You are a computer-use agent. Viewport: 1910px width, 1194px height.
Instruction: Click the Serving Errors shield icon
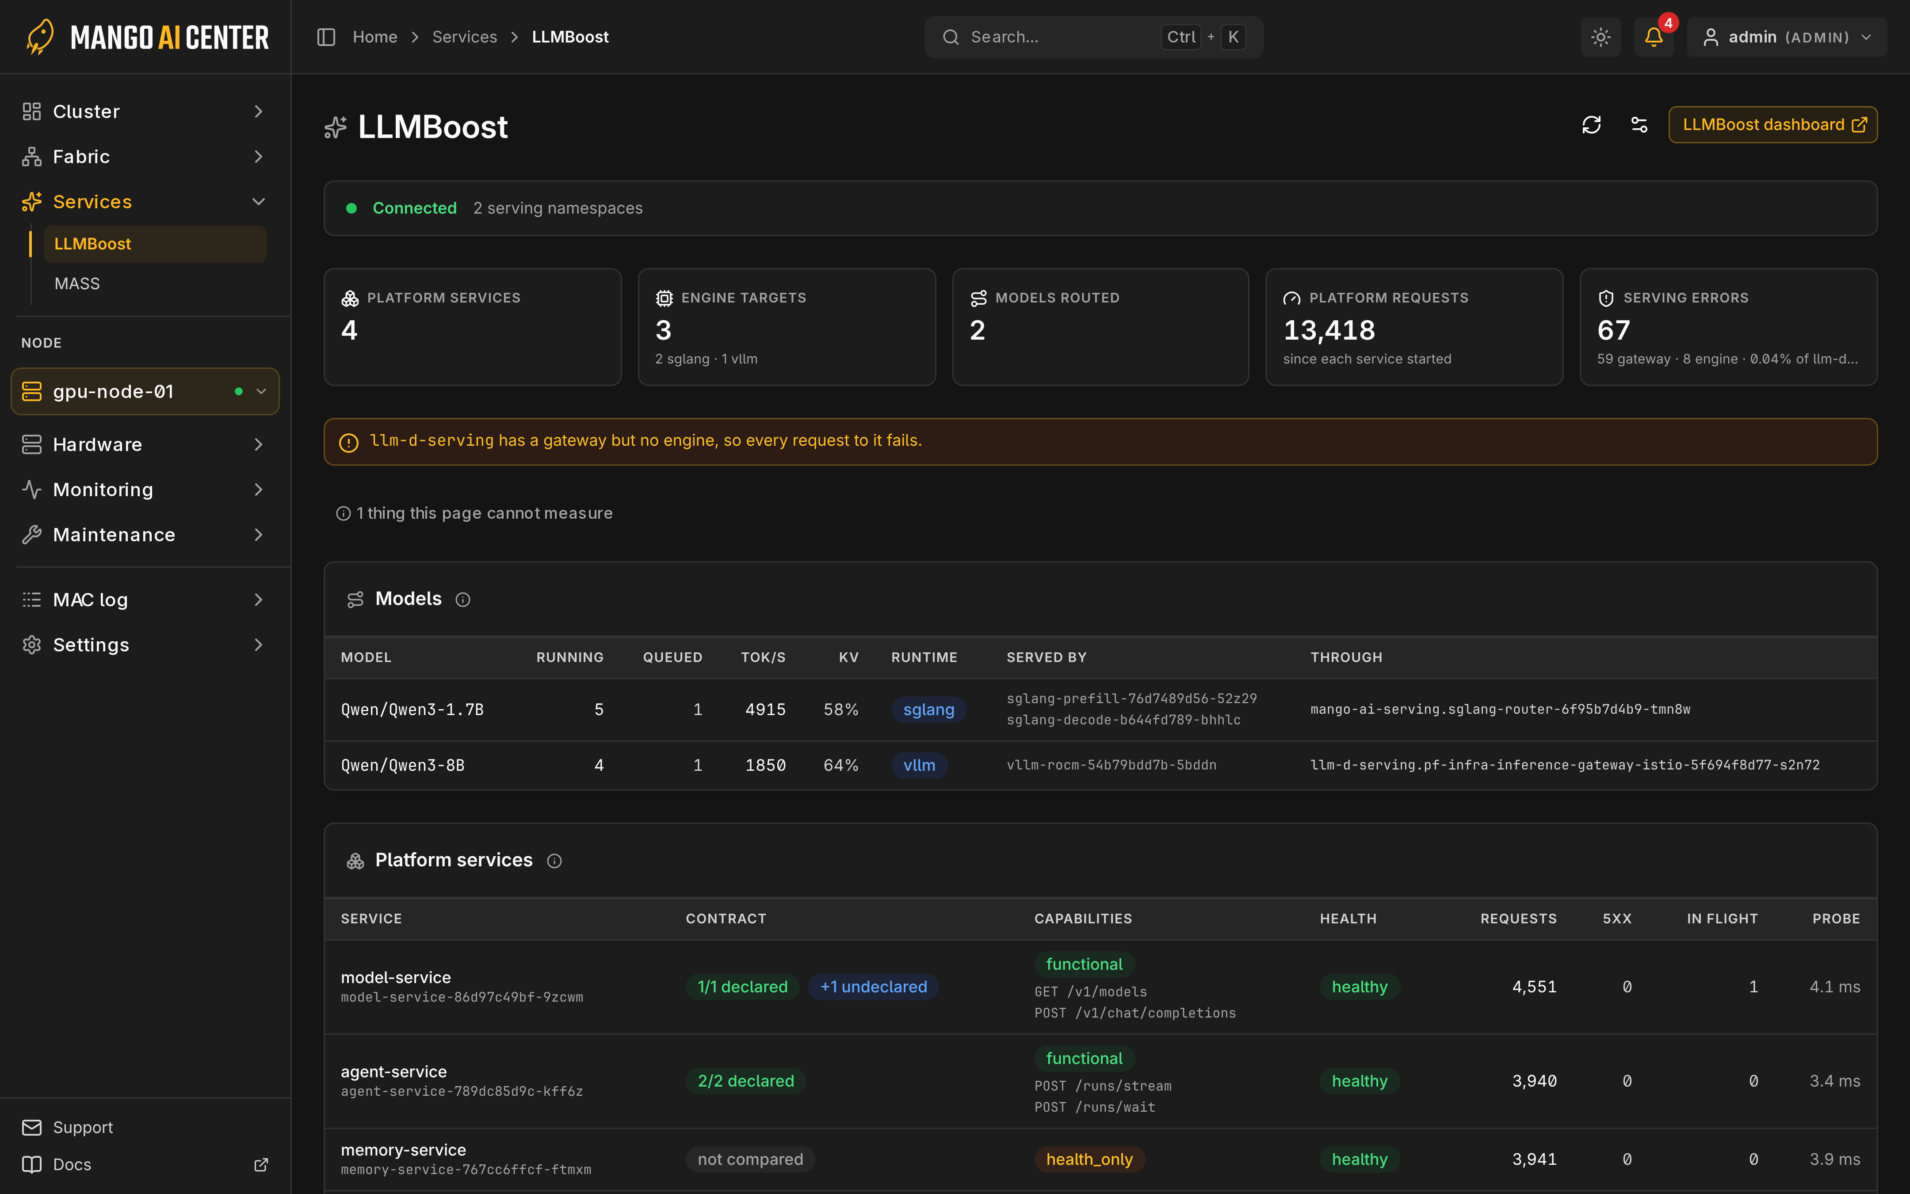tap(1606, 298)
